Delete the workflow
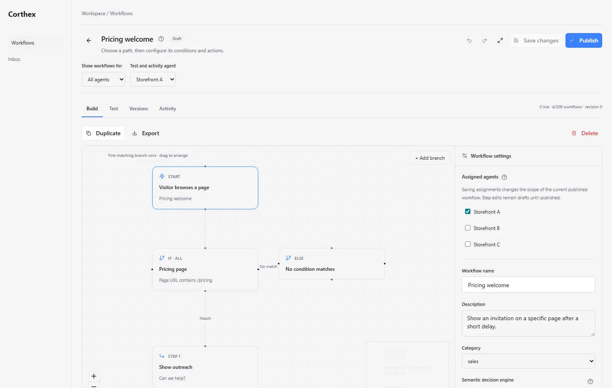The image size is (612, 388). pos(585,133)
